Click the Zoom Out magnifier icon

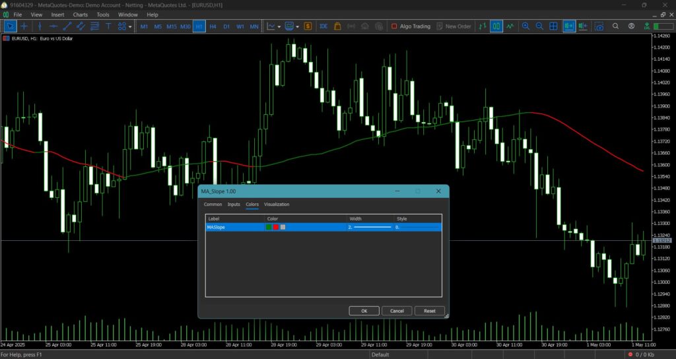(x=539, y=26)
